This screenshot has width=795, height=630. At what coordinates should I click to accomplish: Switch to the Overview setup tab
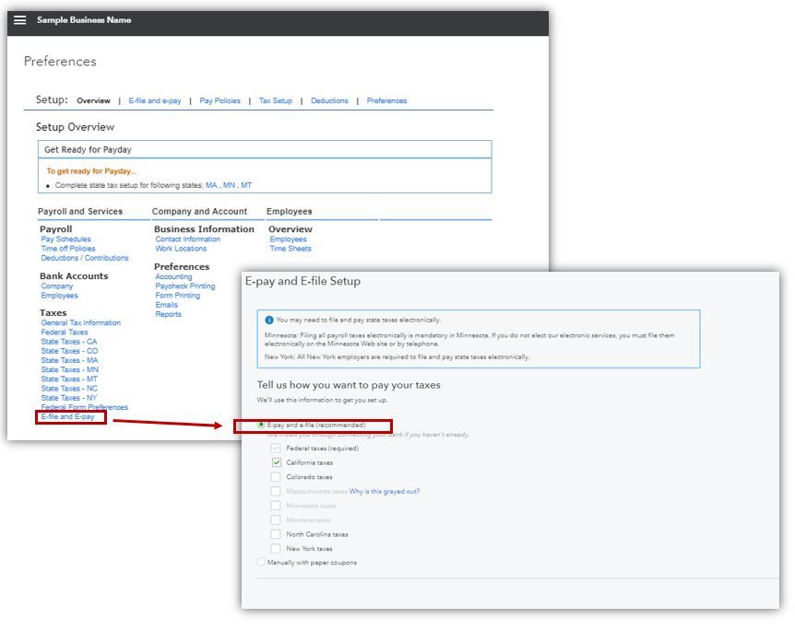pos(93,100)
